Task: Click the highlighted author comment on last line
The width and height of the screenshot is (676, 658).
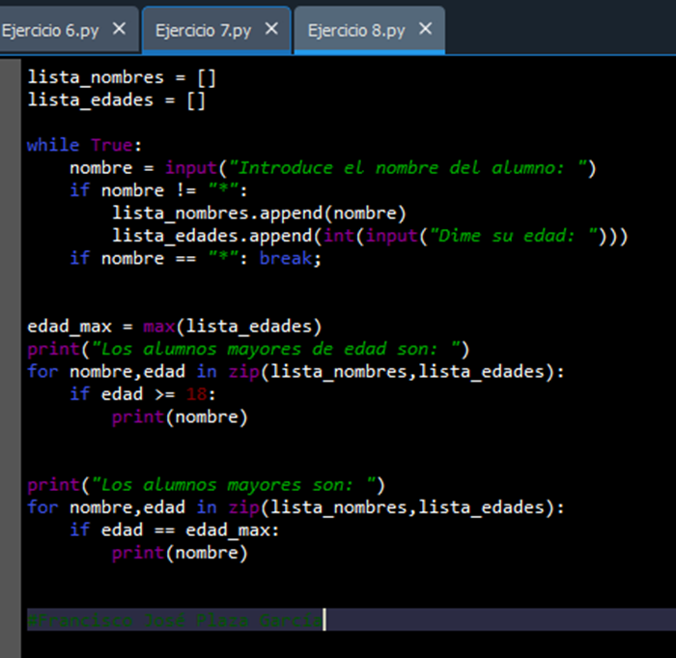Action: [x=174, y=619]
